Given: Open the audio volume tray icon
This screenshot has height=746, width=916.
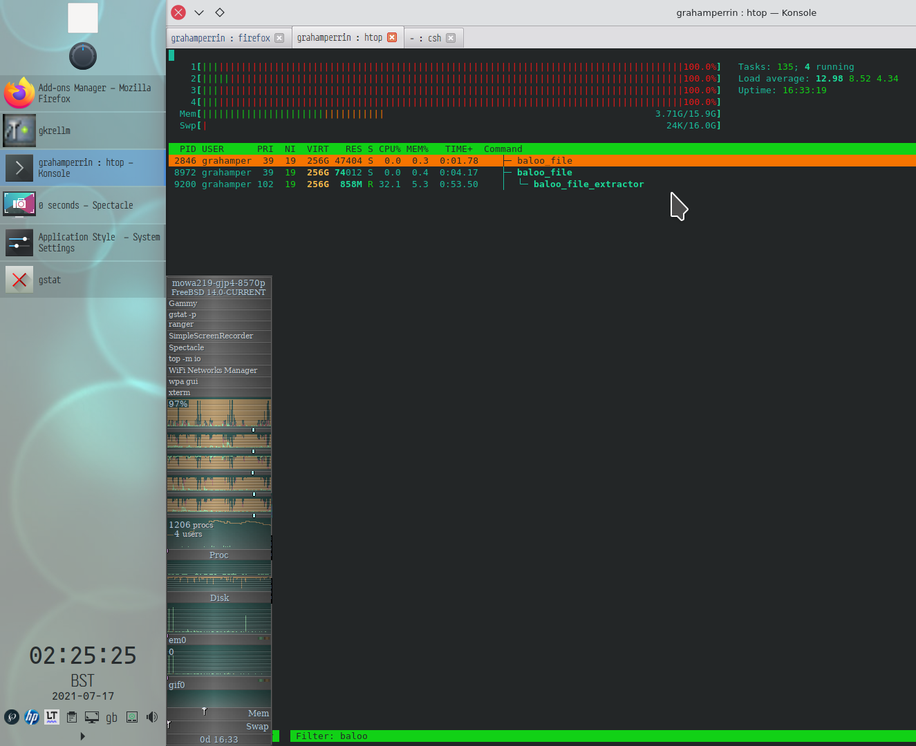Looking at the screenshot, I should 152,717.
